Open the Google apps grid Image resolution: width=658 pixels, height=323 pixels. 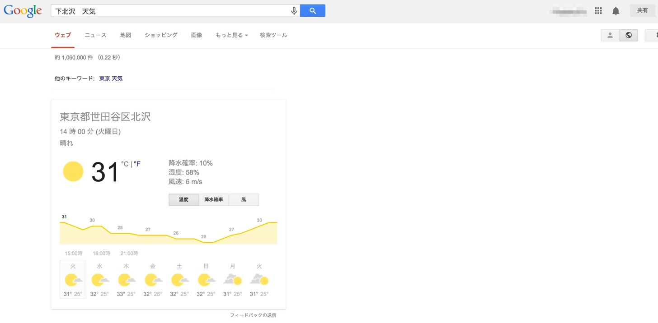(598, 11)
